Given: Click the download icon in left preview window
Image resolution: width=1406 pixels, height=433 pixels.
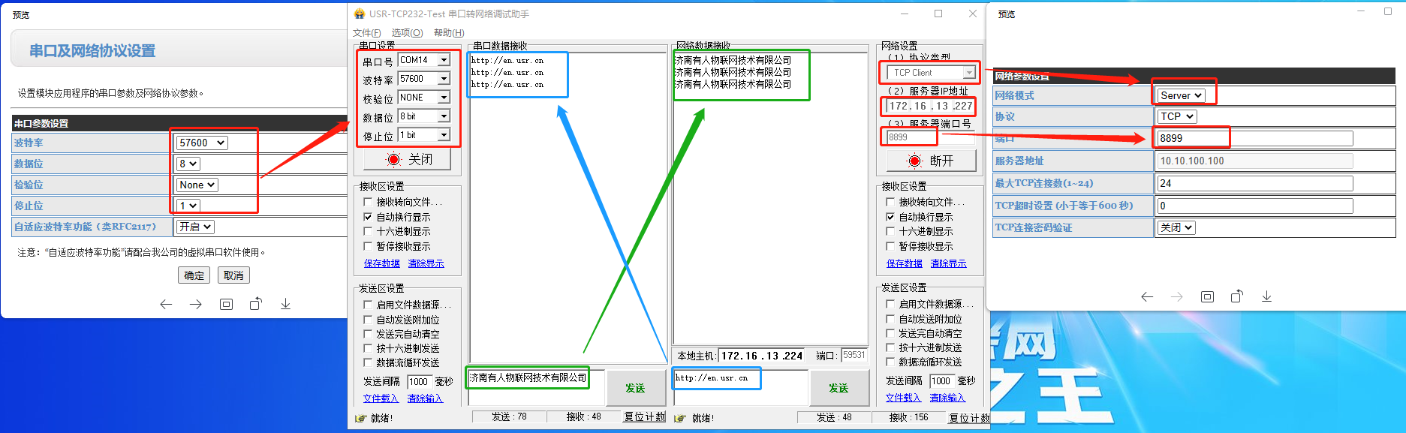Looking at the screenshot, I should point(285,304).
